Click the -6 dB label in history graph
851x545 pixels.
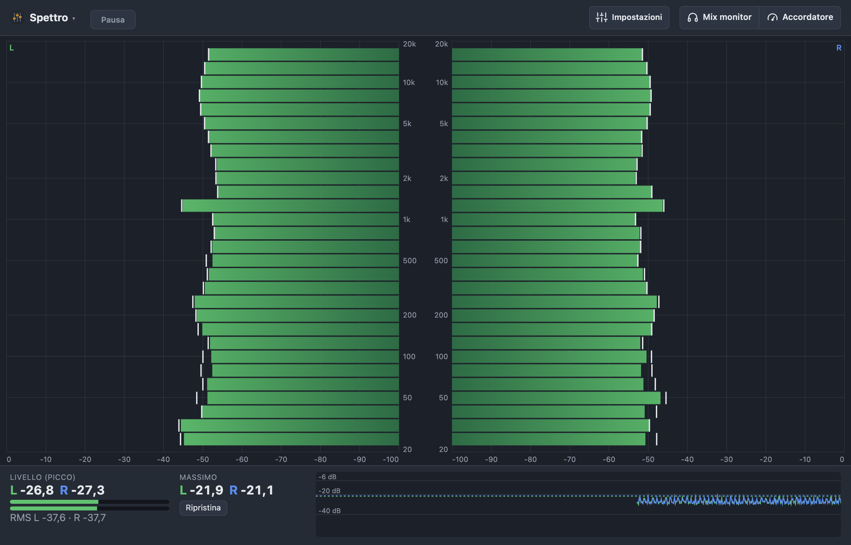click(328, 477)
